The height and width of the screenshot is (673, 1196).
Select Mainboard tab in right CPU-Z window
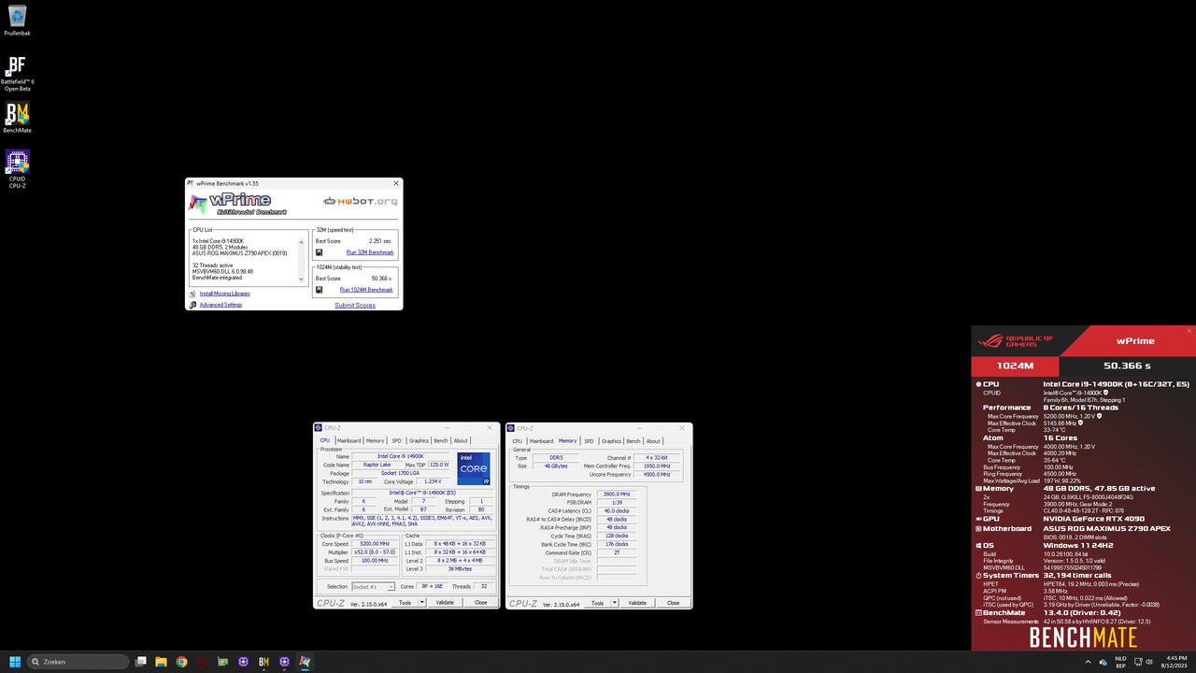(542, 440)
